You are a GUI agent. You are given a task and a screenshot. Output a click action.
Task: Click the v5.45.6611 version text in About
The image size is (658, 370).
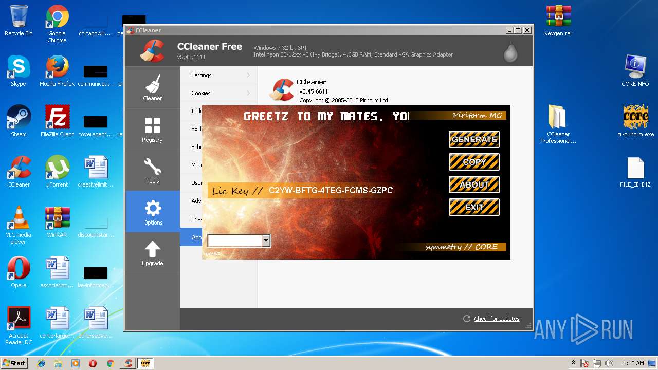[314, 91]
